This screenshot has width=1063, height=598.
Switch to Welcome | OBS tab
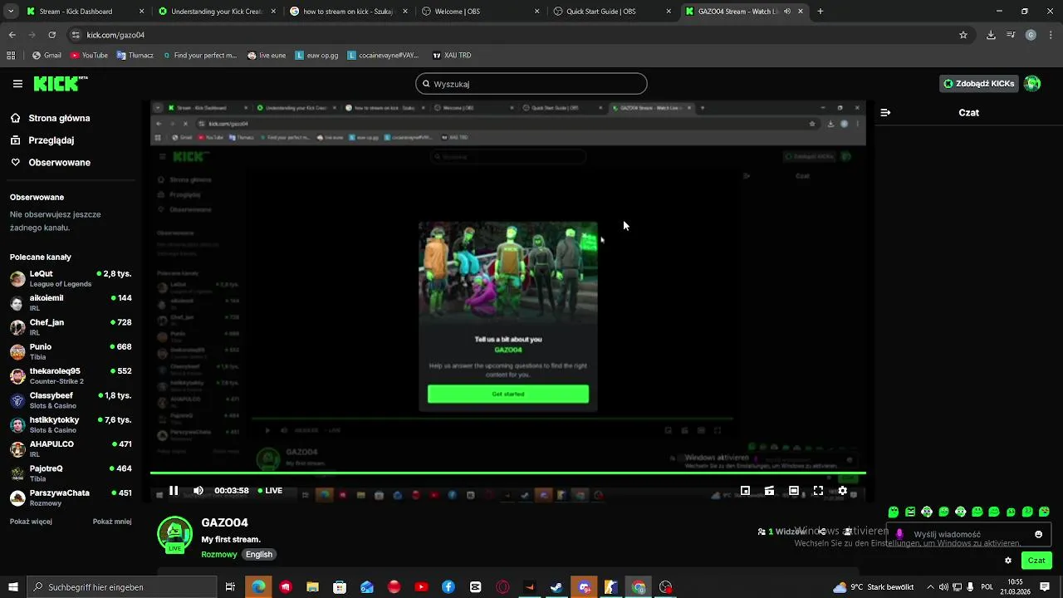tap(482, 12)
